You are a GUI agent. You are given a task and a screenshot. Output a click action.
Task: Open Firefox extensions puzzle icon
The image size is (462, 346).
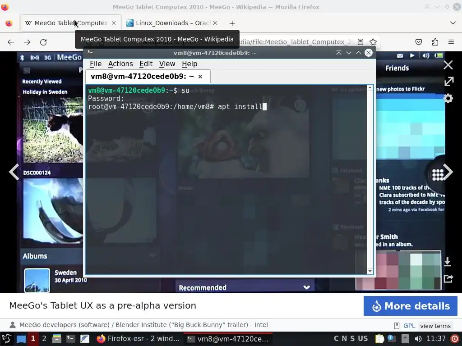435,42
